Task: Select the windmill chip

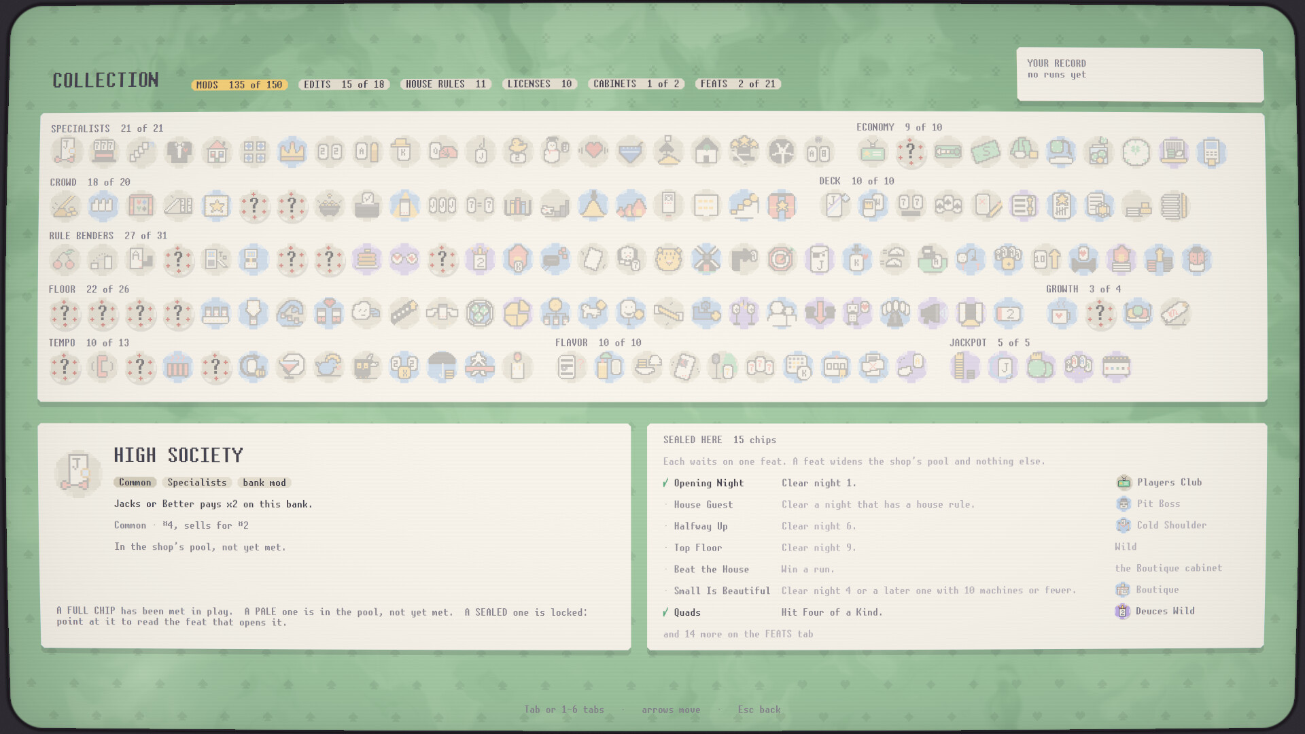Action: [706, 259]
